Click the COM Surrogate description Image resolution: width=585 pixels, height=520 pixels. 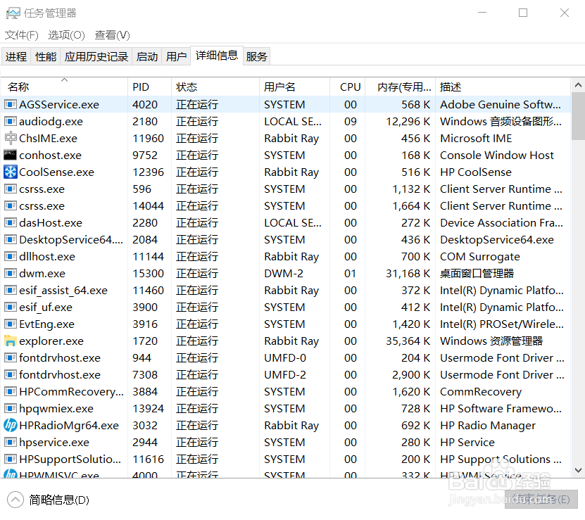tap(480, 257)
